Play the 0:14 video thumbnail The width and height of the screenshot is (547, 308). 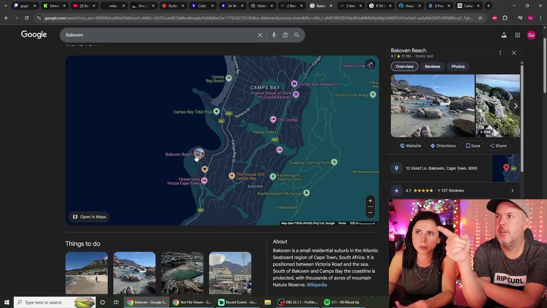tap(498, 106)
